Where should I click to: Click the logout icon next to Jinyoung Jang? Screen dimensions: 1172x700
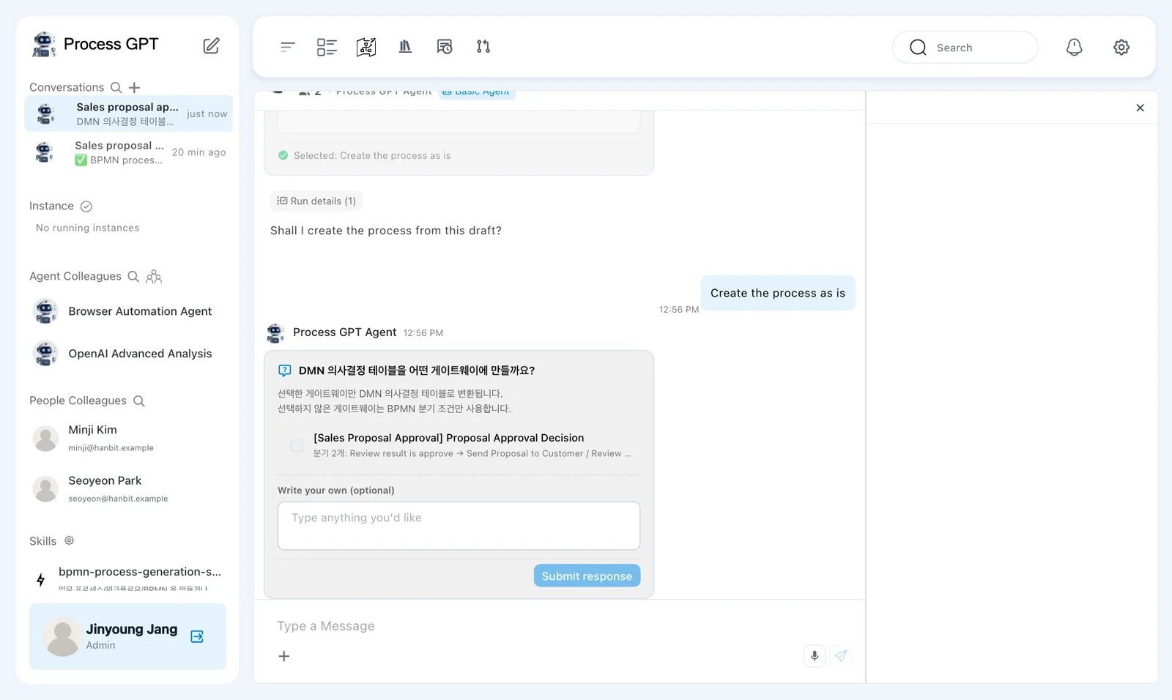point(197,636)
